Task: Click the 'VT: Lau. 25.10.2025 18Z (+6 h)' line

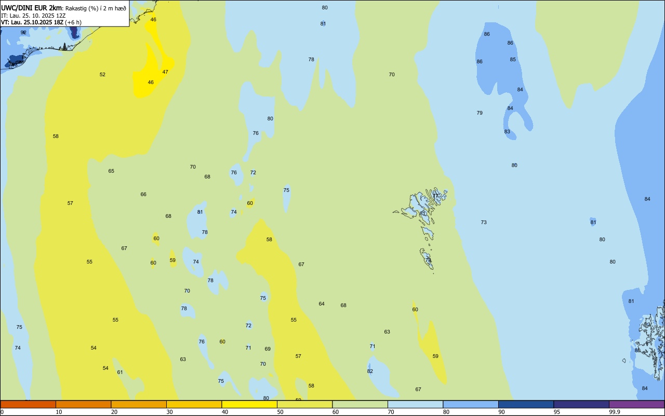Action: coord(41,22)
